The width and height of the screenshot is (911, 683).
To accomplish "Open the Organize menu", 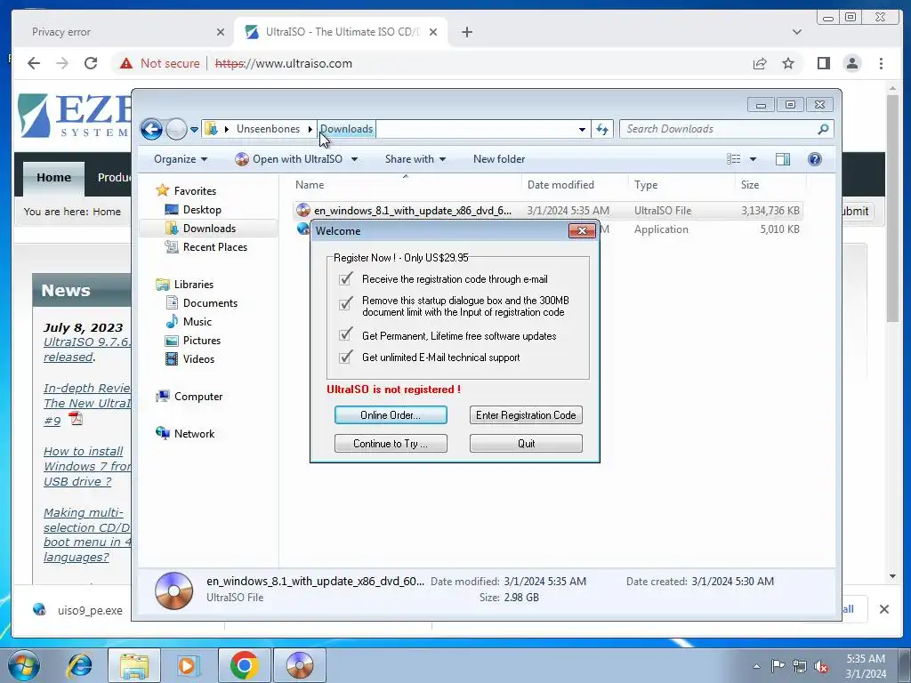I will point(180,159).
